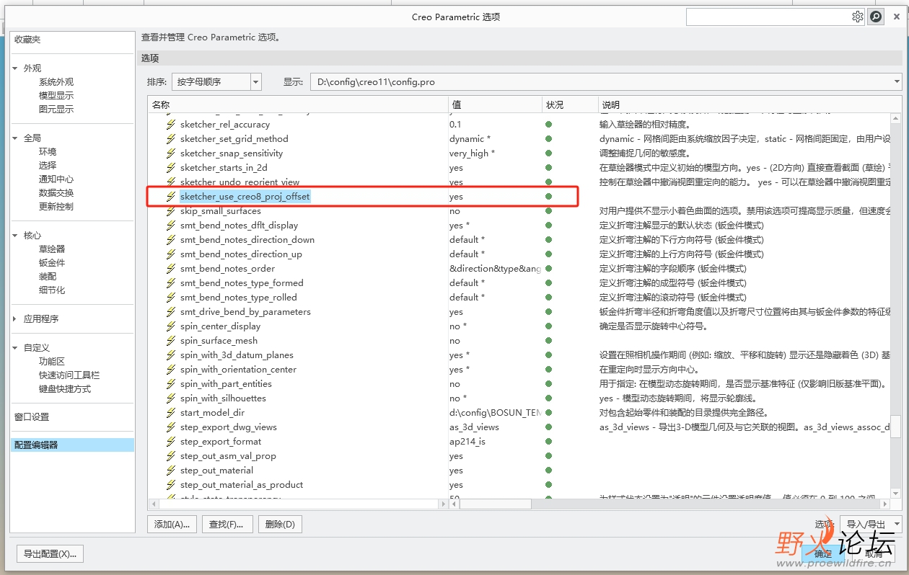909x575 pixels.
Task: Click green status dot for sketcher_use_creo8_proj_offset
Action: click(x=548, y=197)
